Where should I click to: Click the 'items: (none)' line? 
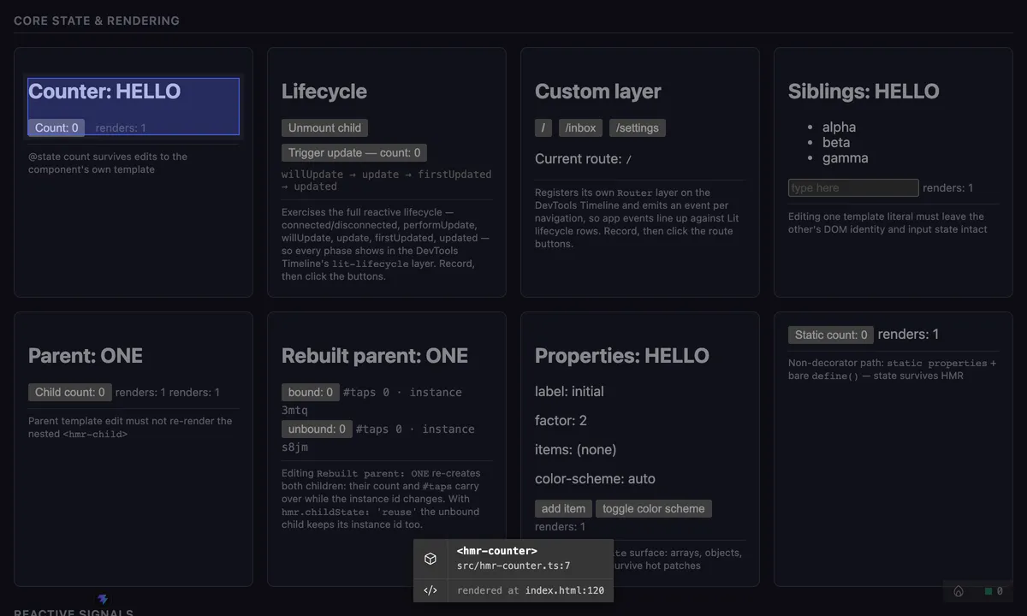(576, 449)
